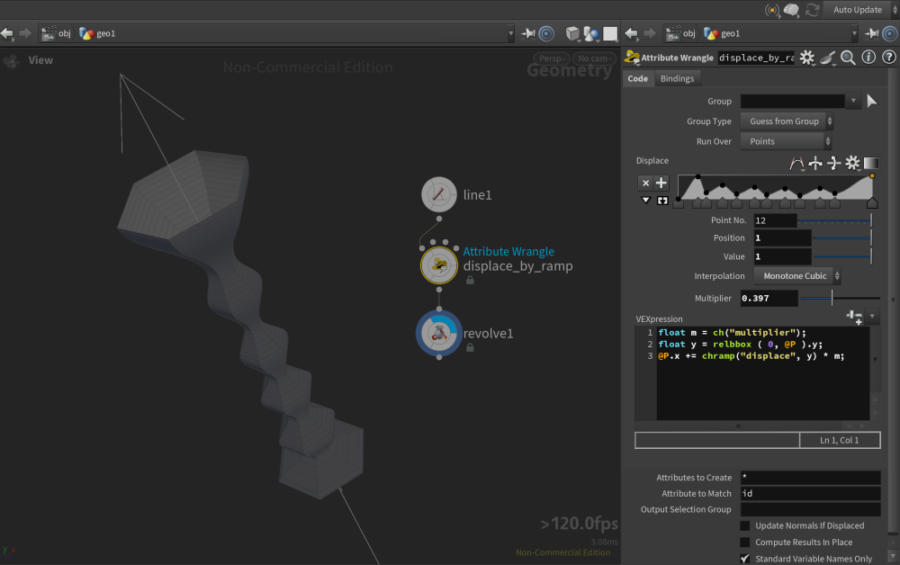Click the magnifier search parameters icon
This screenshot has width=900, height=565.
pos(848,58)
